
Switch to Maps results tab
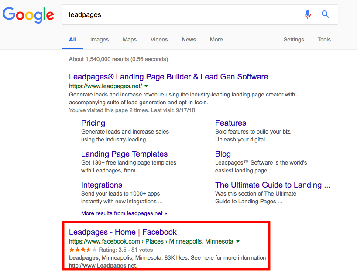(x=130, y=40)
